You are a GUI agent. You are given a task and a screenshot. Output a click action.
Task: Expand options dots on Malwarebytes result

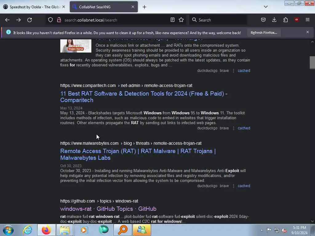[233, 186]
